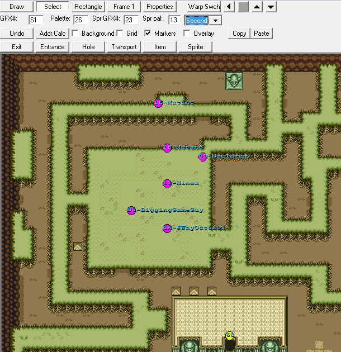Switch to Sprite editing mode
The height and width of the screenshot is (352, 341).
[x=196, y=47]
